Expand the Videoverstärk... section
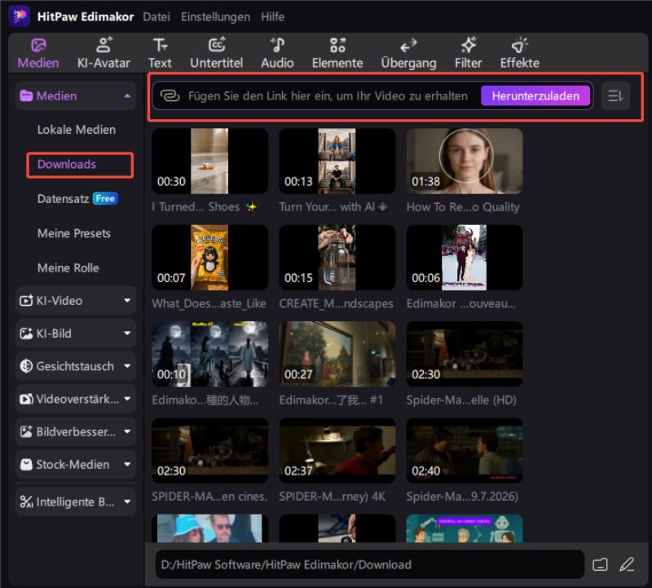The height and width of the screenshot is (588, 652). click(127, 399)
